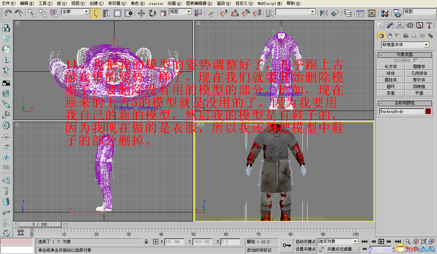This screenshot has height=254, width=437.
Task: Select the Select and Link tool
Action: click(x=32, y=13)
